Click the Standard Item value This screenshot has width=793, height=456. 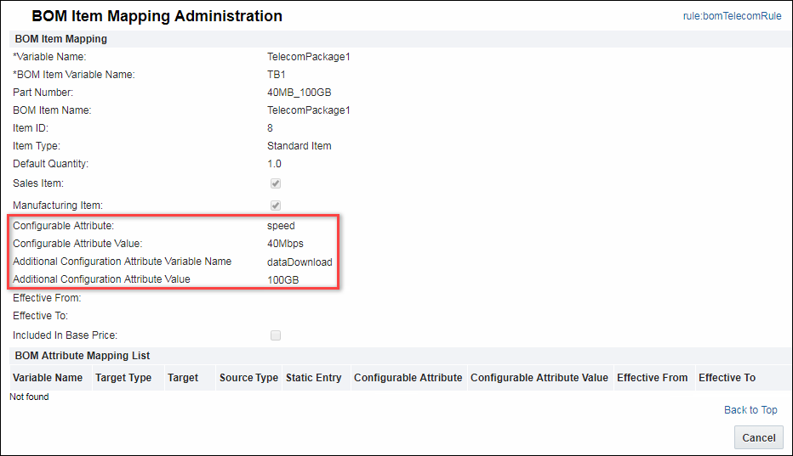(300, 146)
